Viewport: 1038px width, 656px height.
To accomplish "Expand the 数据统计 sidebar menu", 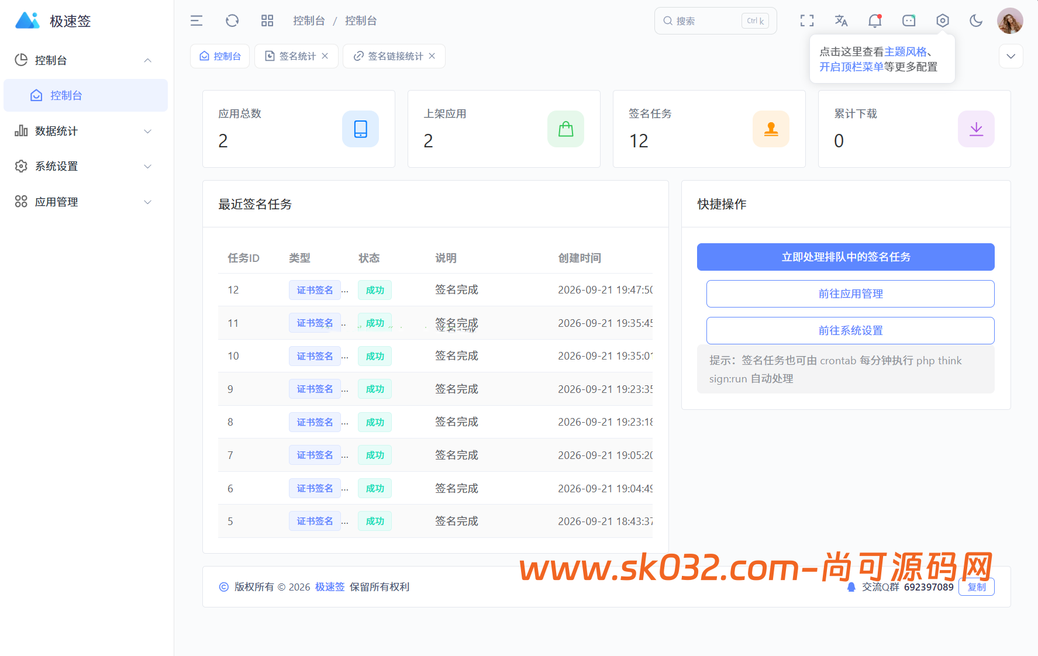I will 85,131.
